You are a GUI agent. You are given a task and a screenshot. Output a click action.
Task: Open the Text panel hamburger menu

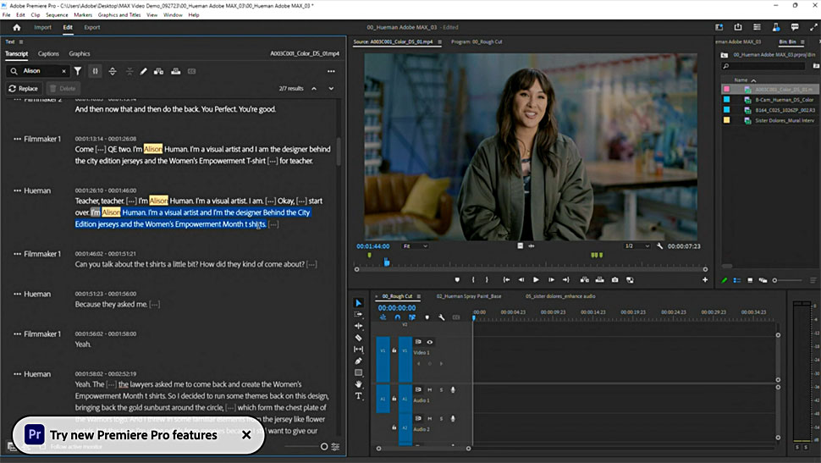(21, 42)
